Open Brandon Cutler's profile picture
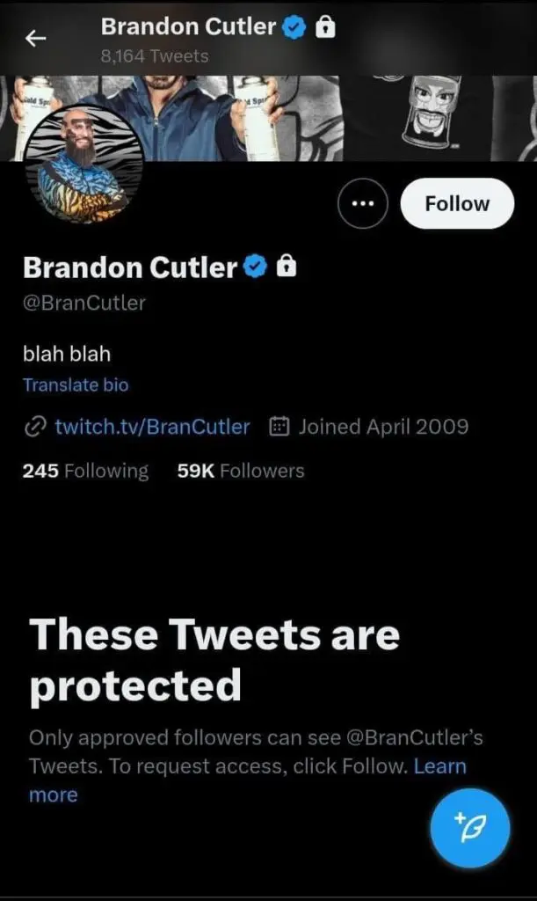Image resolution: width=537 pixels, height=901 pixels. click(84, 167)
